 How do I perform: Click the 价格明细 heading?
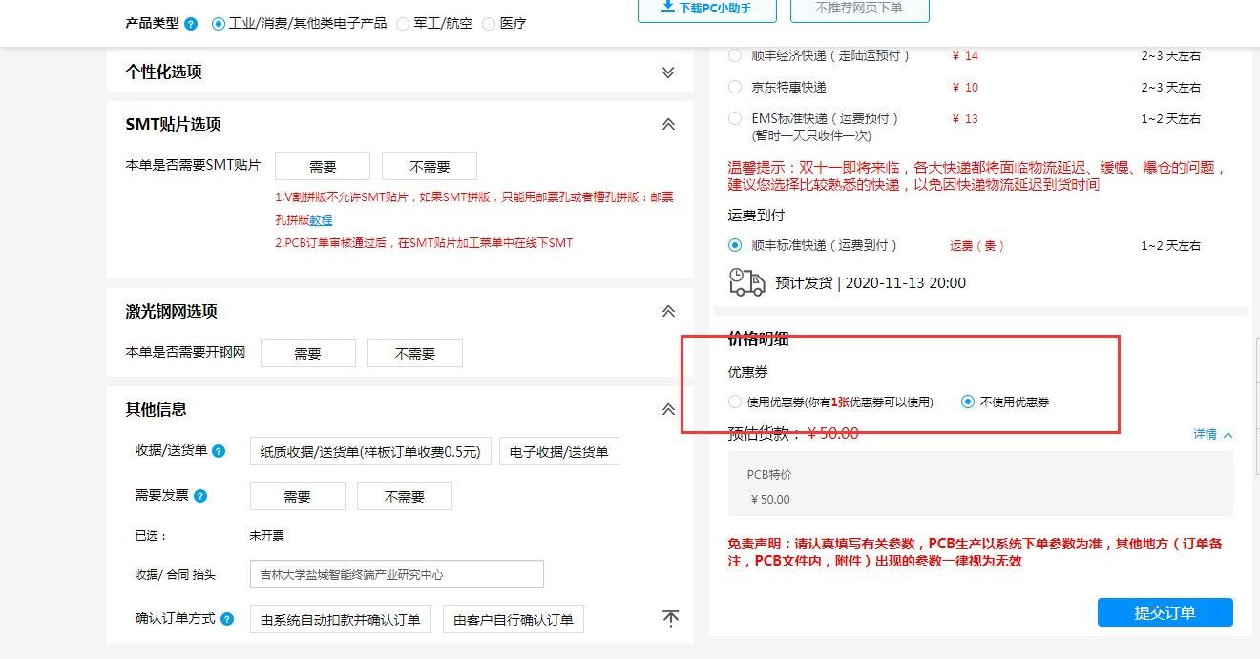758,339
